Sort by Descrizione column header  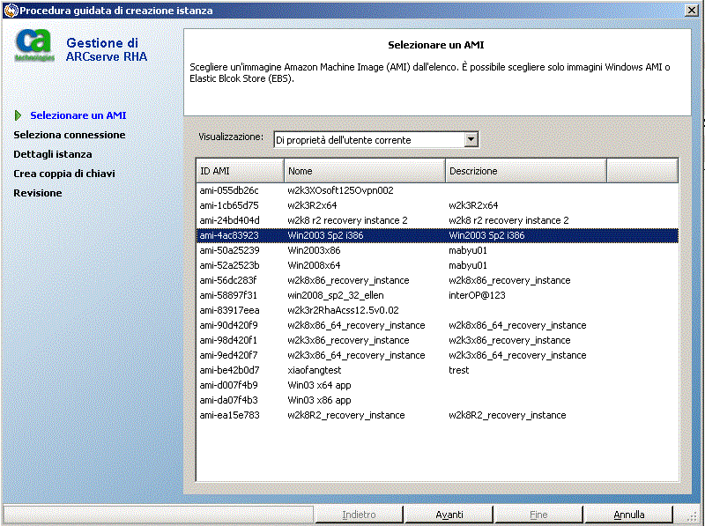pos(525,171)
